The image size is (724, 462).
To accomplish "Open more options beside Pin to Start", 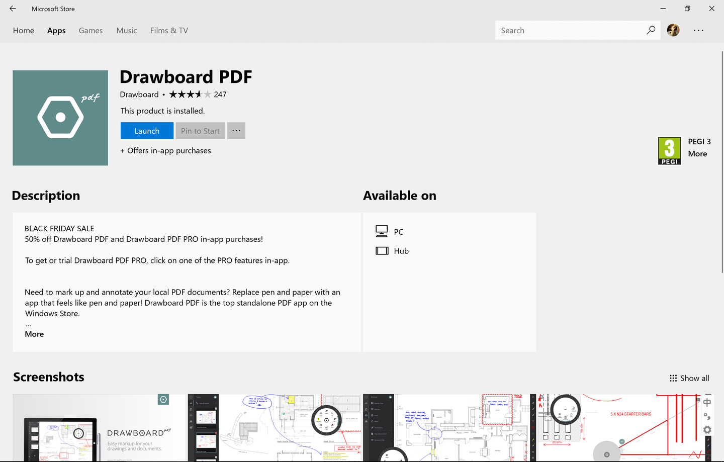I will pyautogui.click(x=236, y=130).
